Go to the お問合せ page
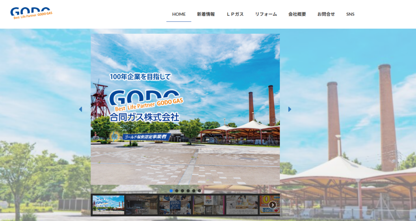 pos(326,14)
